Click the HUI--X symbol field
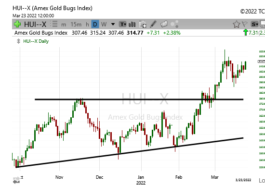265x185 pixels. tap(35, 24)
